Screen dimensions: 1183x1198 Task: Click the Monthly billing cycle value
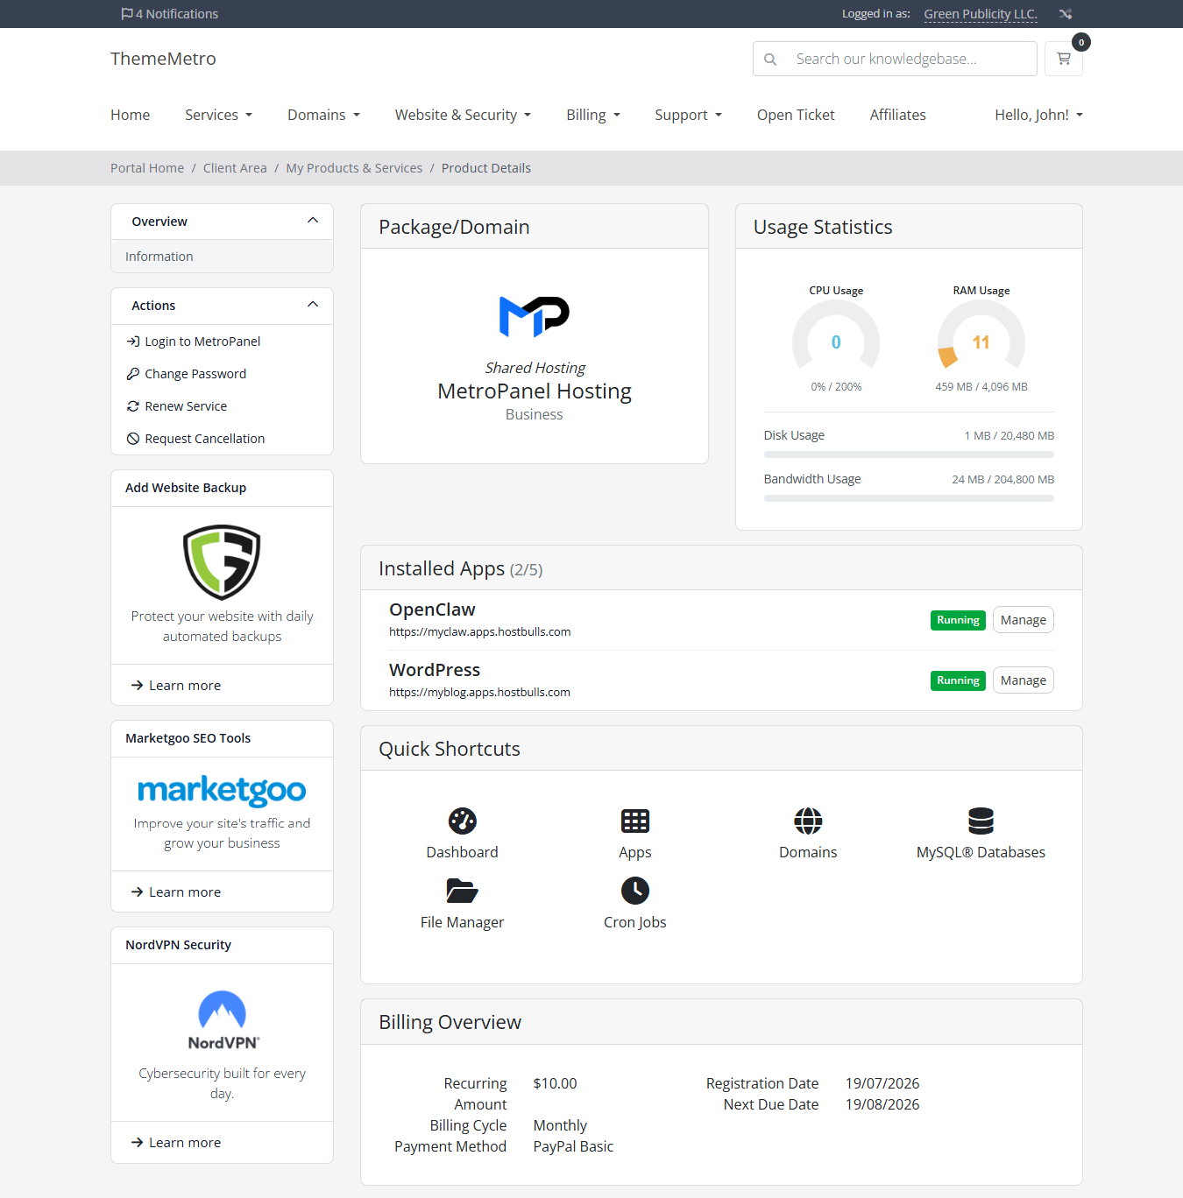pyautogui.click(x=560, y=1125)
